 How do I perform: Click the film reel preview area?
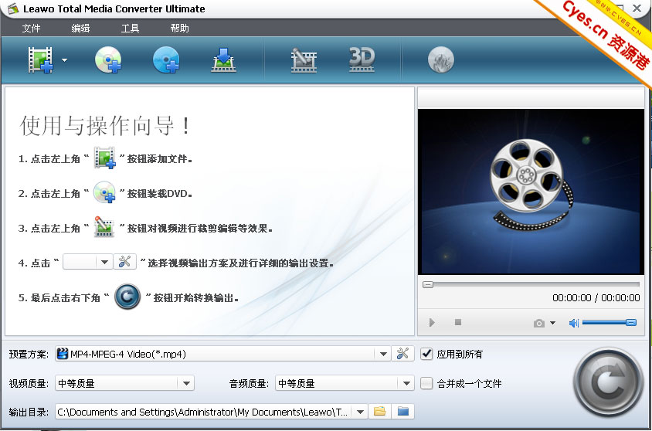(531, 192)
